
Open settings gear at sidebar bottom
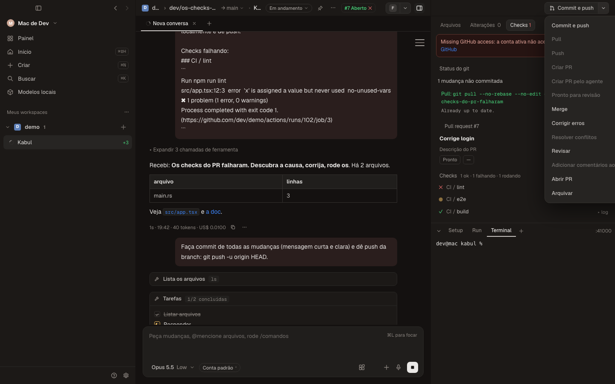tap(126, 375)
